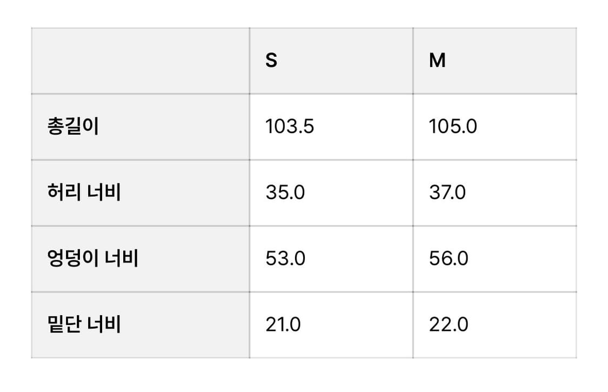The height and width of the screenshot is (392, 608).
Task: Choose size M's 밑단 너비 measurement
Action: (449, 324)
